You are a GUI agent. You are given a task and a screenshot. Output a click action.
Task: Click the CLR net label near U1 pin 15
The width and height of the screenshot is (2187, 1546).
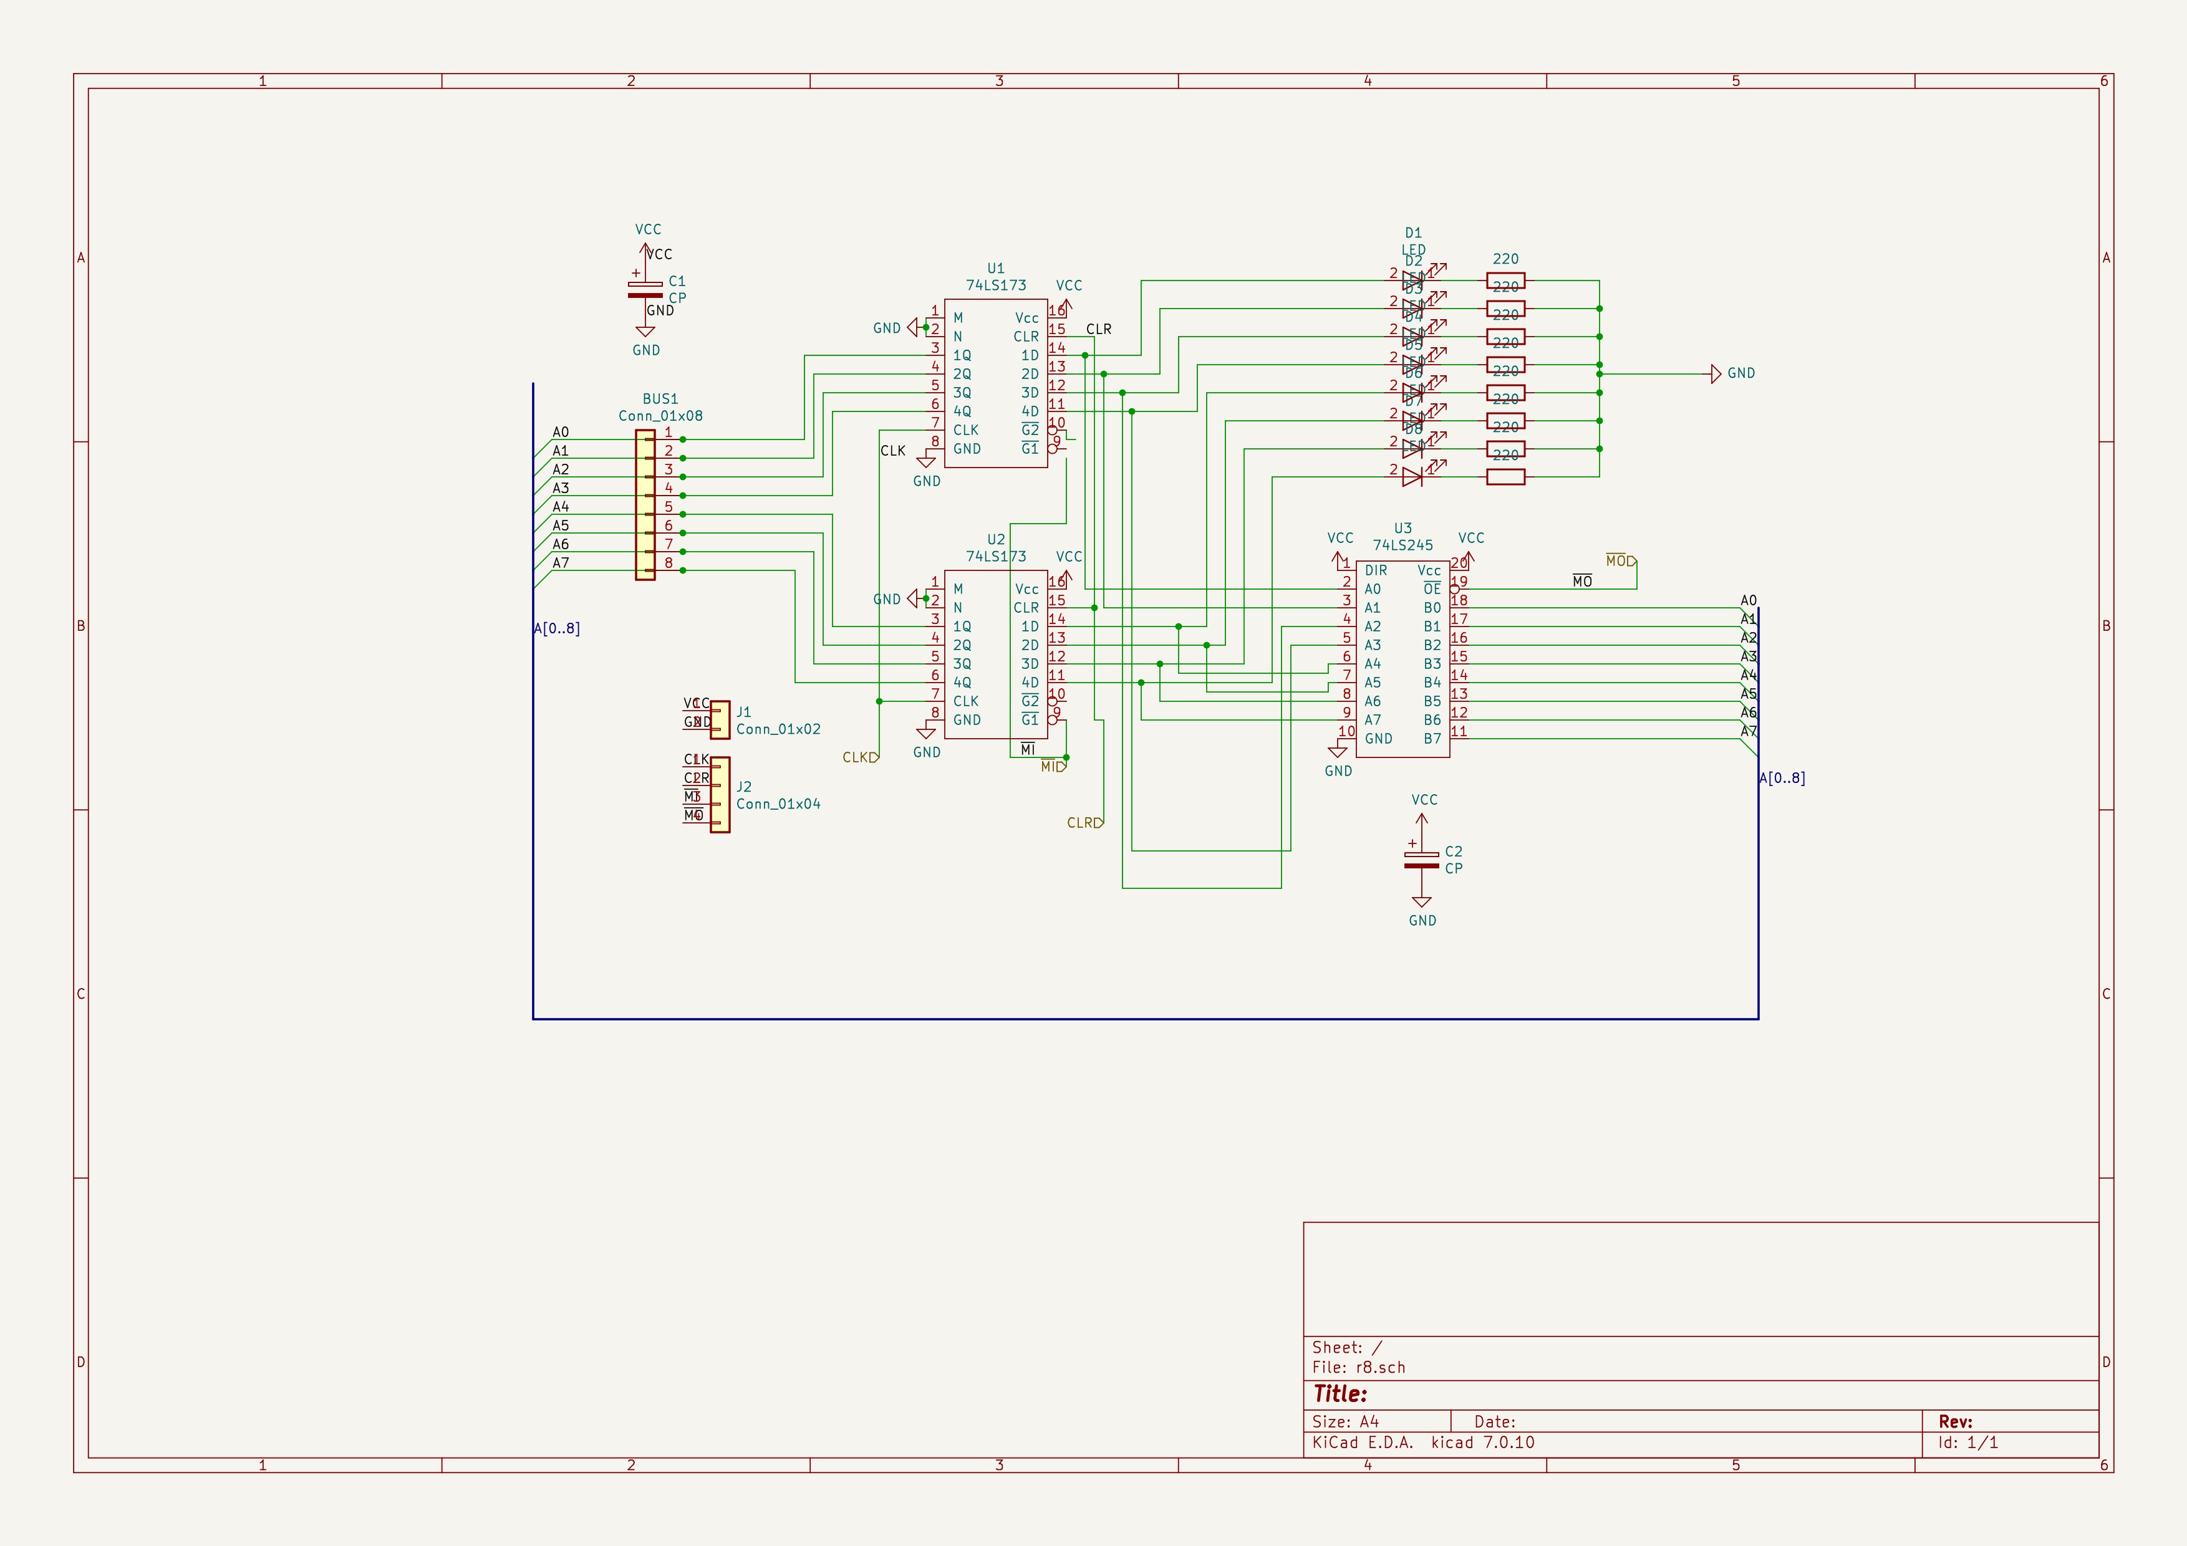tap(1098, 329)
